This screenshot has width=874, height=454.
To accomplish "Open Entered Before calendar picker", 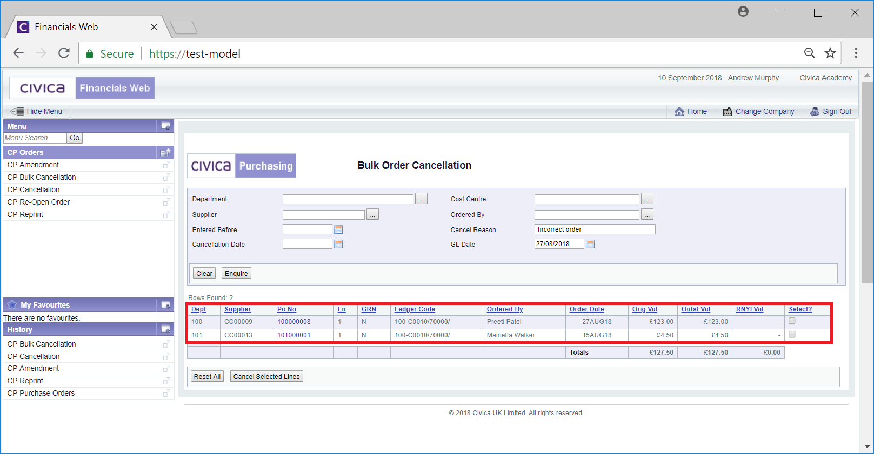I will (338, 229).
